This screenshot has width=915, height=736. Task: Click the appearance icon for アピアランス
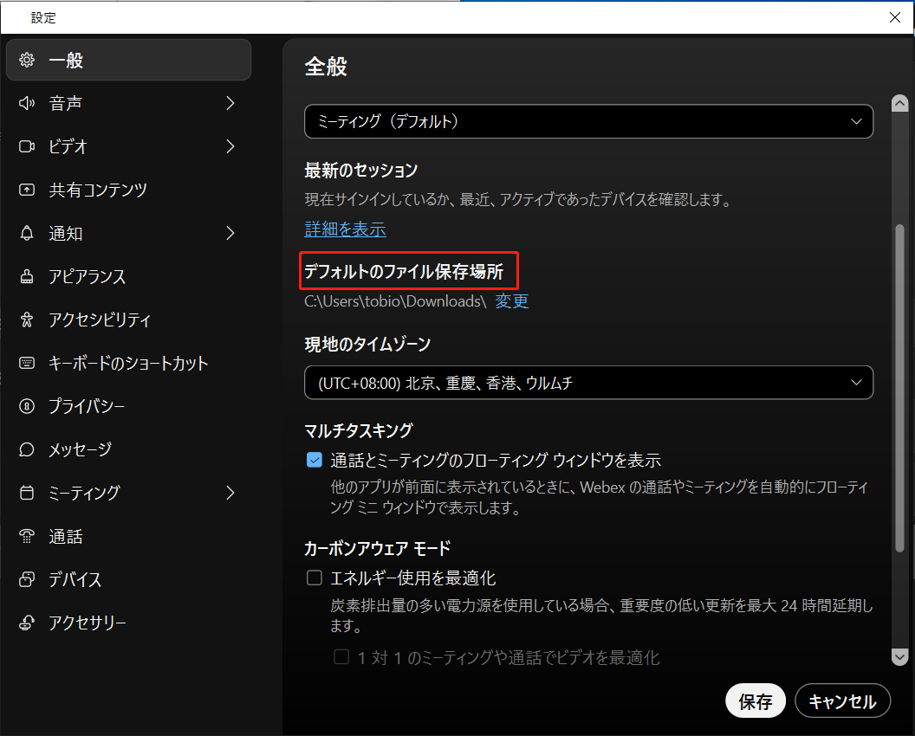pyautogui.click(x=27, y=276)
